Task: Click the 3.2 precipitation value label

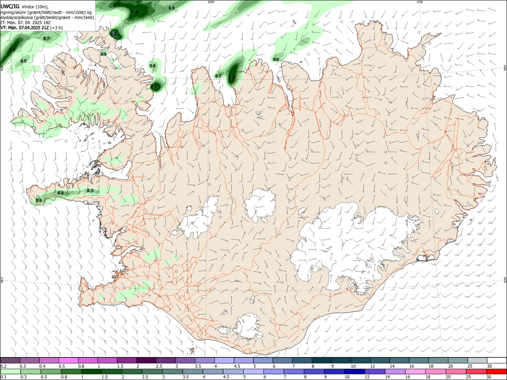Action: click(114, 34)
